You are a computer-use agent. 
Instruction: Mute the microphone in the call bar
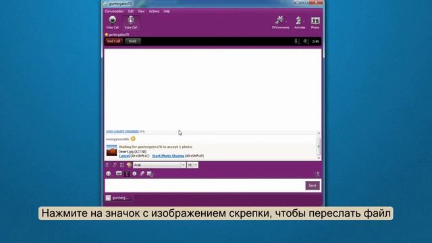296,41
